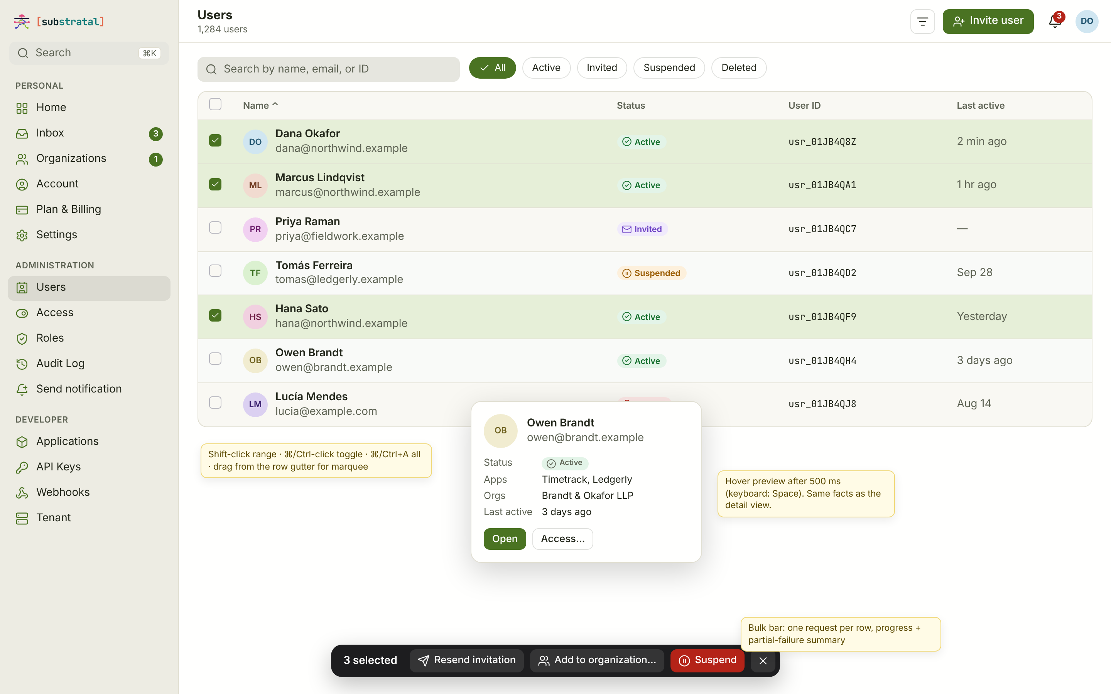Click Suspend in bulk action bar
The image size is (1111, 694).
pyautogui.click(x=707, y=660)
